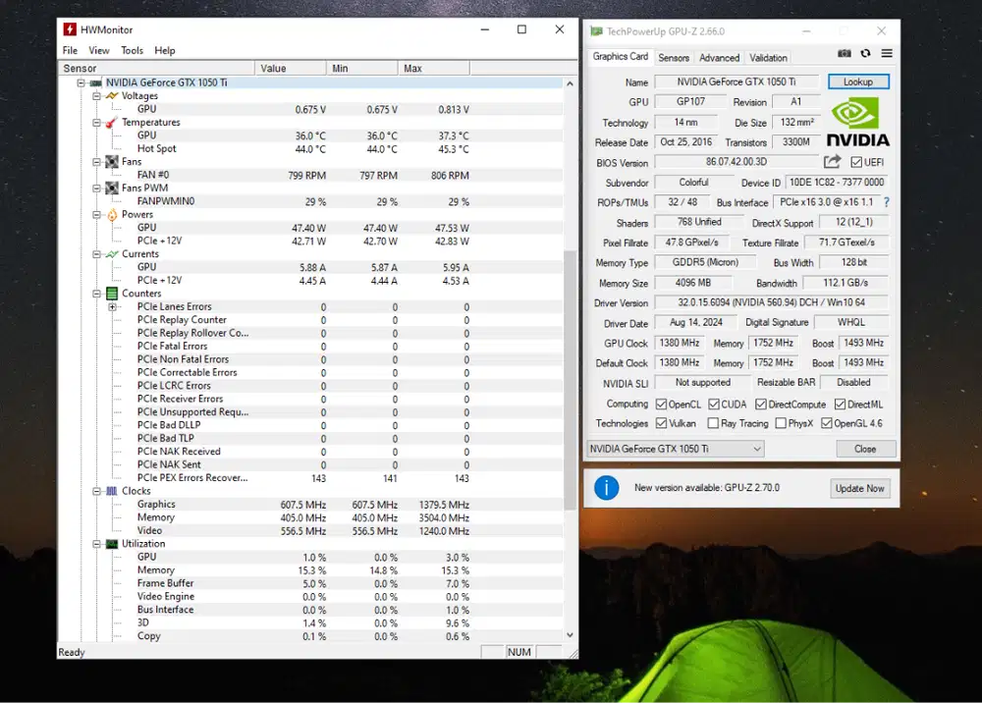This screenshot has width=982, height=703.
Task: Click the Fans category fan icon
Action: 112,161
